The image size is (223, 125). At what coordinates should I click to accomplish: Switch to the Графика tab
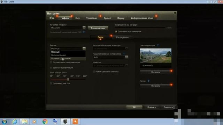click(x=64, y=18)
